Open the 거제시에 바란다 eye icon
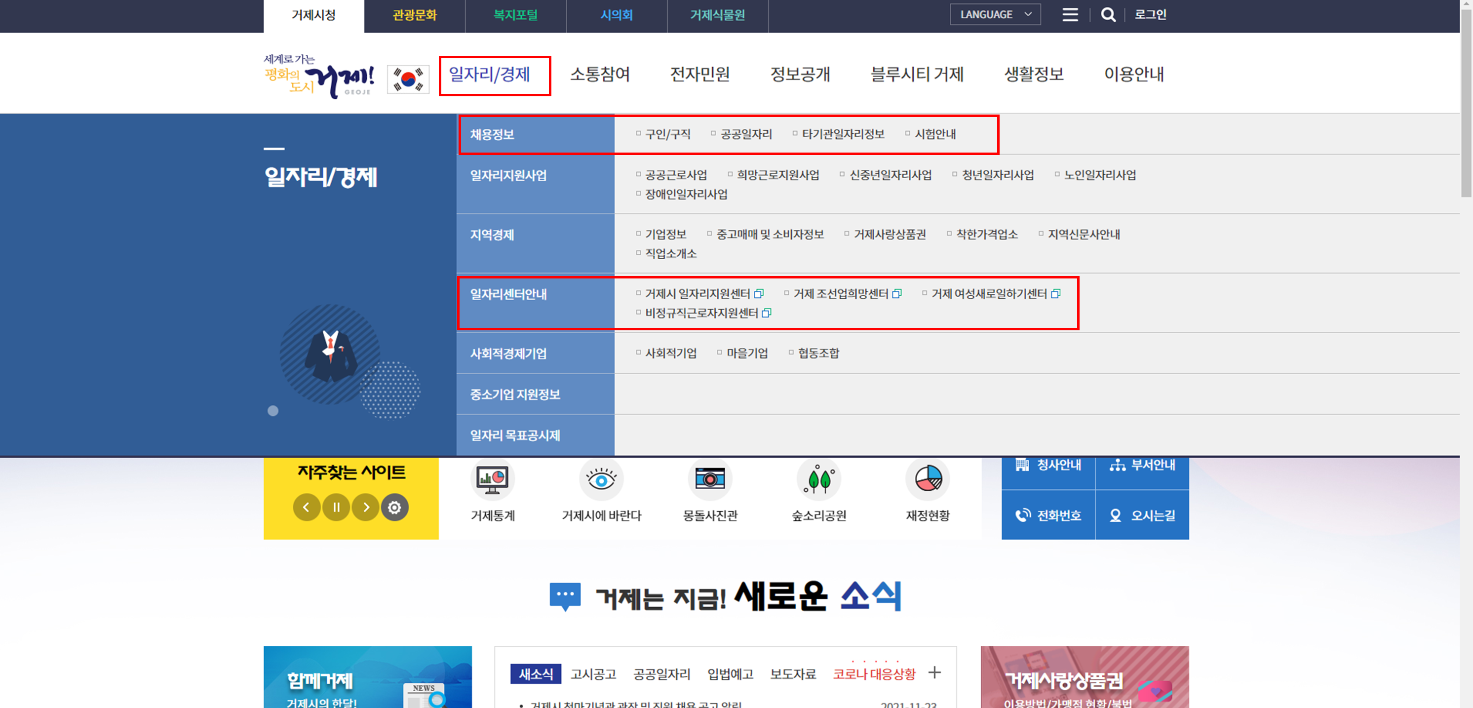 tap(601, 480)
